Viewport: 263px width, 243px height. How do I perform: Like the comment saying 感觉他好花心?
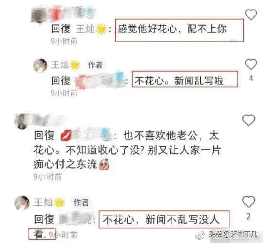tap(251, 15)
